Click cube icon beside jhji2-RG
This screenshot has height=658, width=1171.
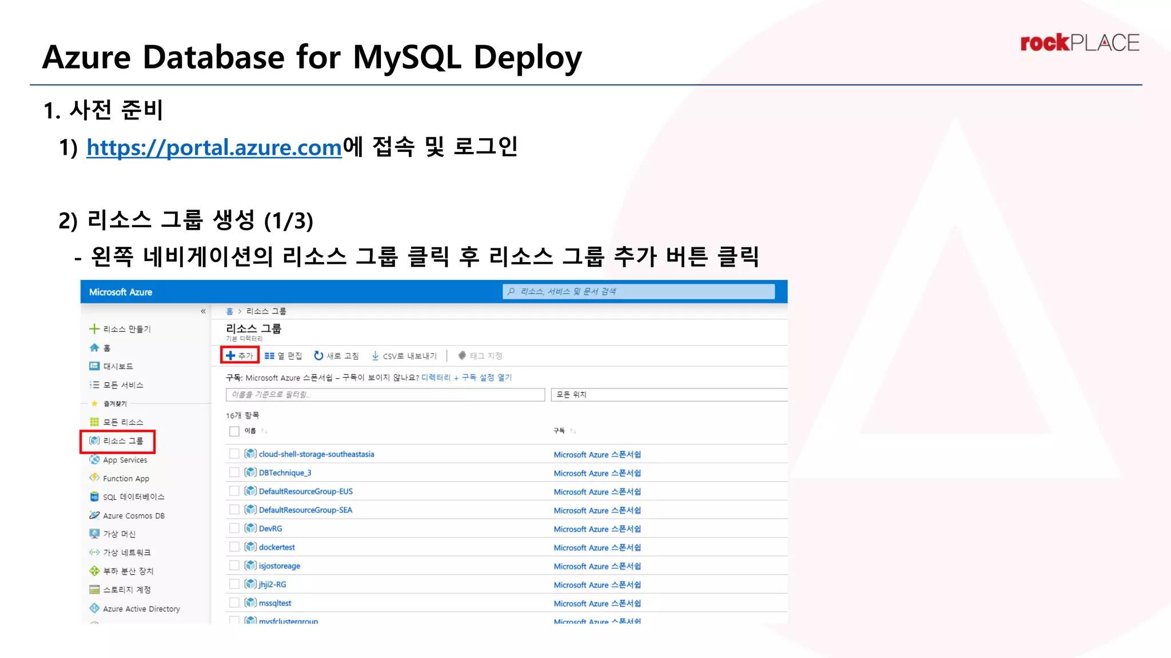click(250, 584)
